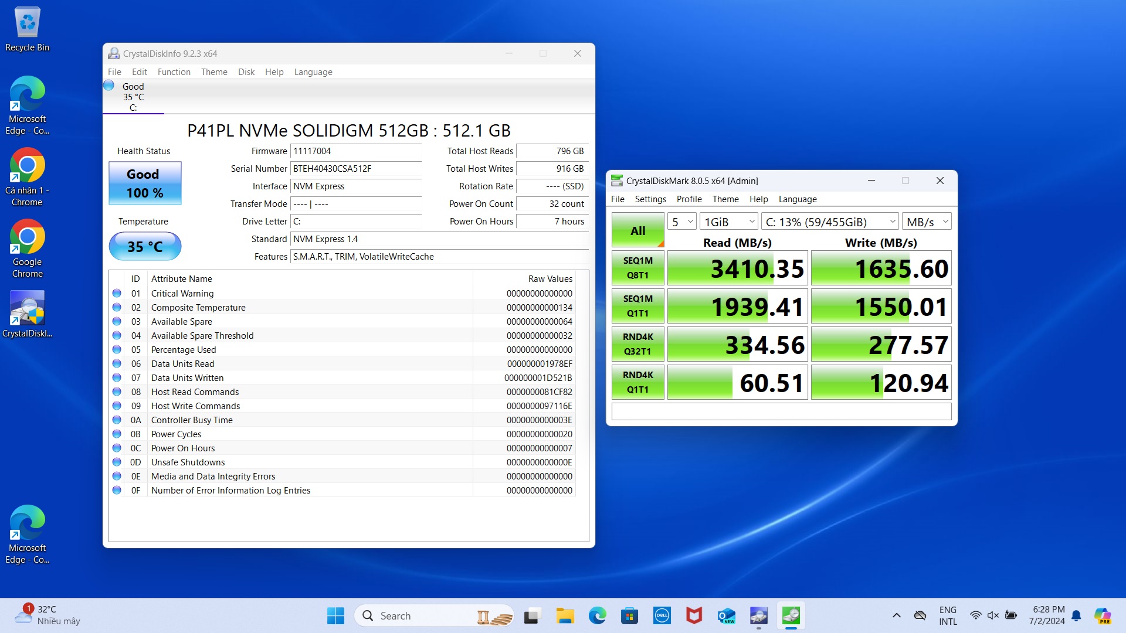1126x633 pixels.
Task: Open File menu in CrystalDiskInfo
Action: [x=114, y=72]
